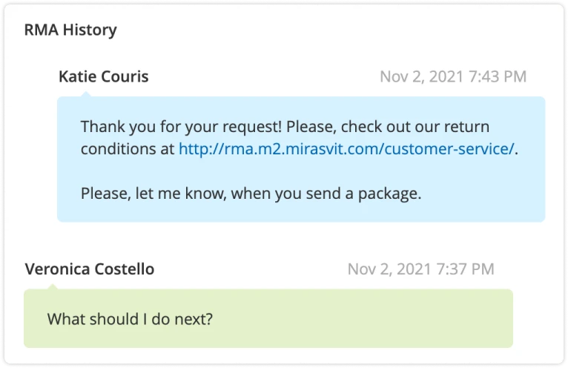This screenshot has width=568, height=368.
Task: Click the blue bubble's pointer triangle
Action: pyautogui.click(x=87, y=94)
